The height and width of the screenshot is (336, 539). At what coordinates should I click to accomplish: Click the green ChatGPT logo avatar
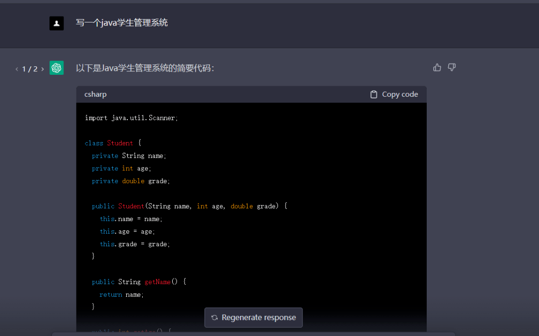(56, 68)
